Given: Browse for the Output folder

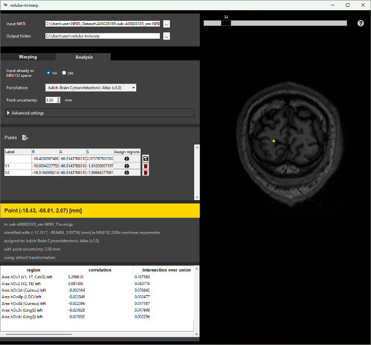Looking at the screenshot, I should pyautogui.click(x=166, y=36).
